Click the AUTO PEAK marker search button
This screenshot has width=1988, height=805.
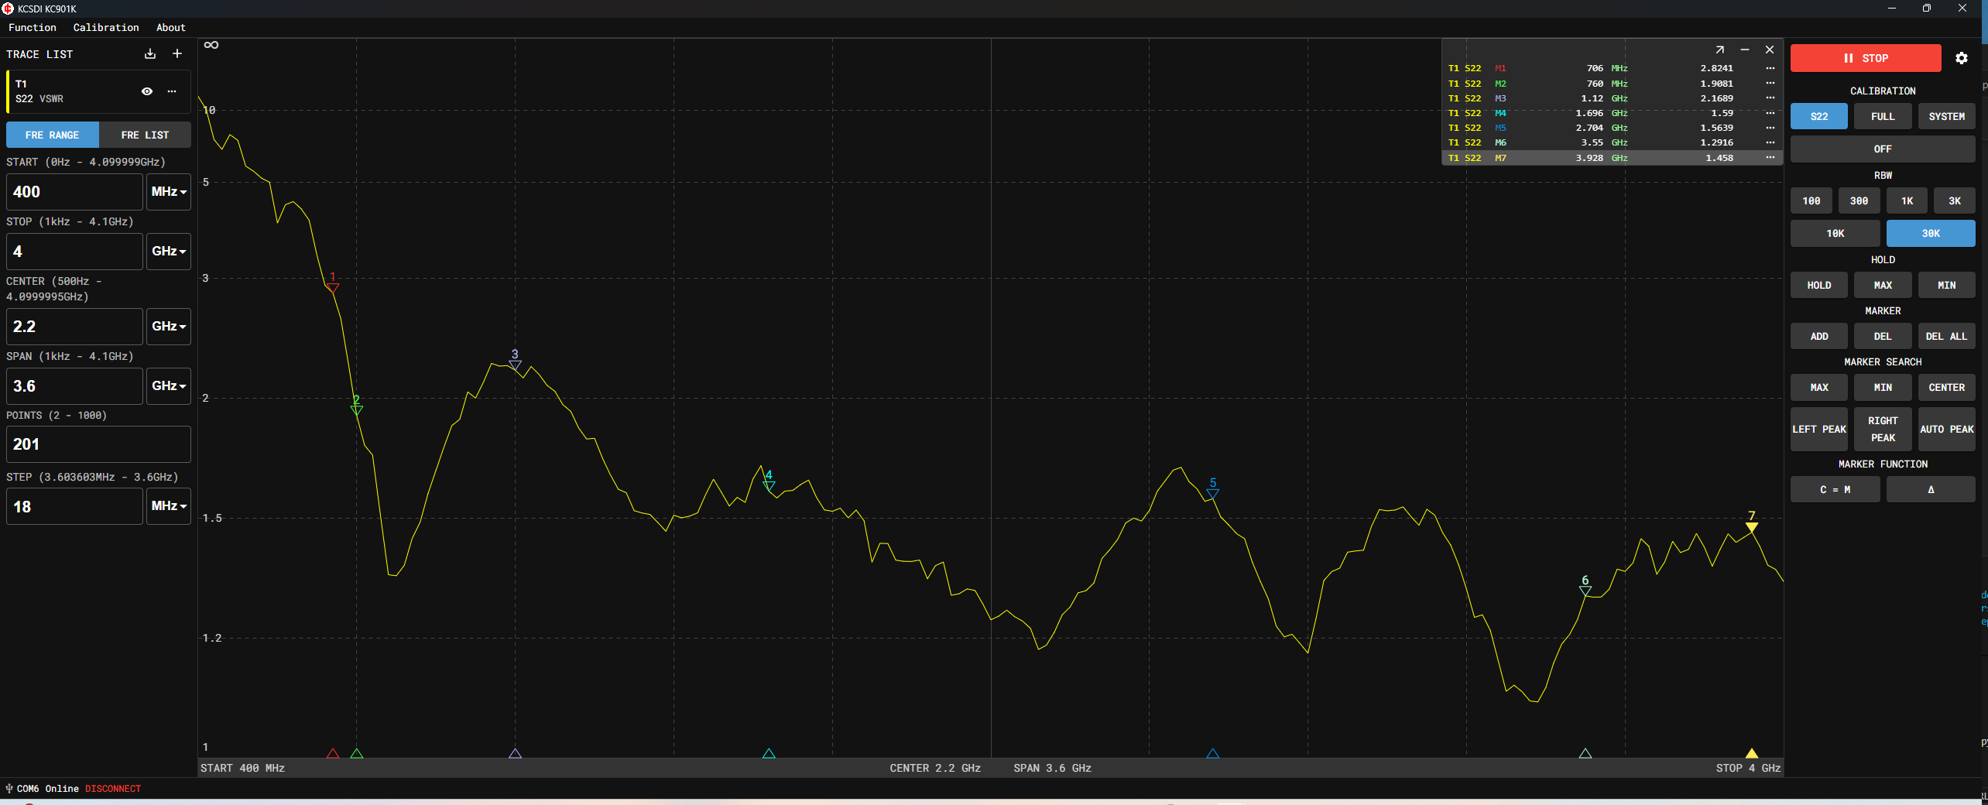(1946, 430)
